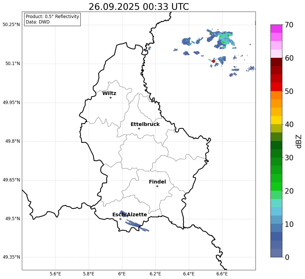305x279 pixels.
Task: Click the 10 tick label on the colorbar
Action: 289,224
